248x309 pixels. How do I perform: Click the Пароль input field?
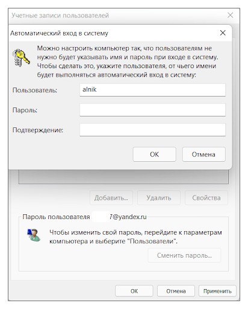point(152,110)
